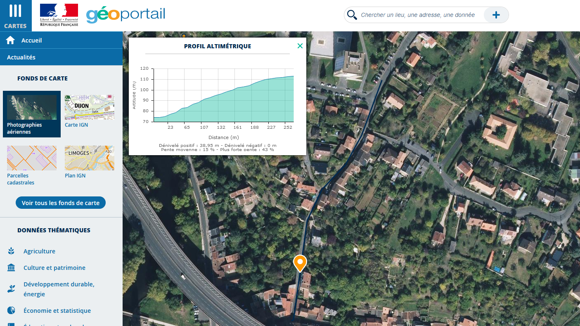Select the Plan IGN thumbnail
Image resolution: width=580 pixels, height=326 pixels.
[x=89, y=158]
